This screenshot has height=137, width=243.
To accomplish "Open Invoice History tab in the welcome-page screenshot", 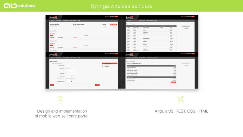I will pyautogui.click(x=59, y=21).
